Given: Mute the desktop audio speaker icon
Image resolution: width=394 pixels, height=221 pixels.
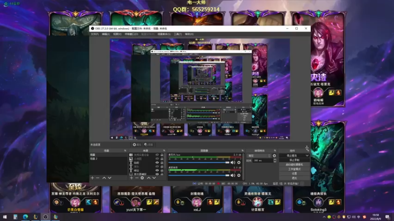Looking at the screenshot, I should click(x=233, y=175).
